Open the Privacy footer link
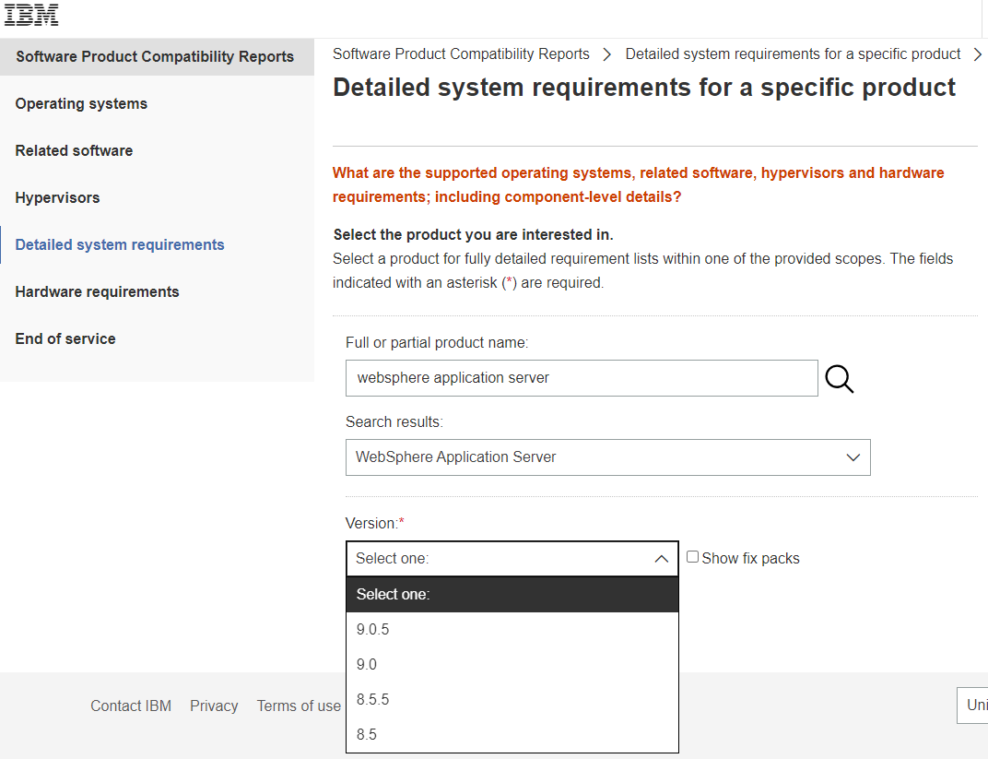This screenshot has height=759, width=988. (x=214, y=706)
